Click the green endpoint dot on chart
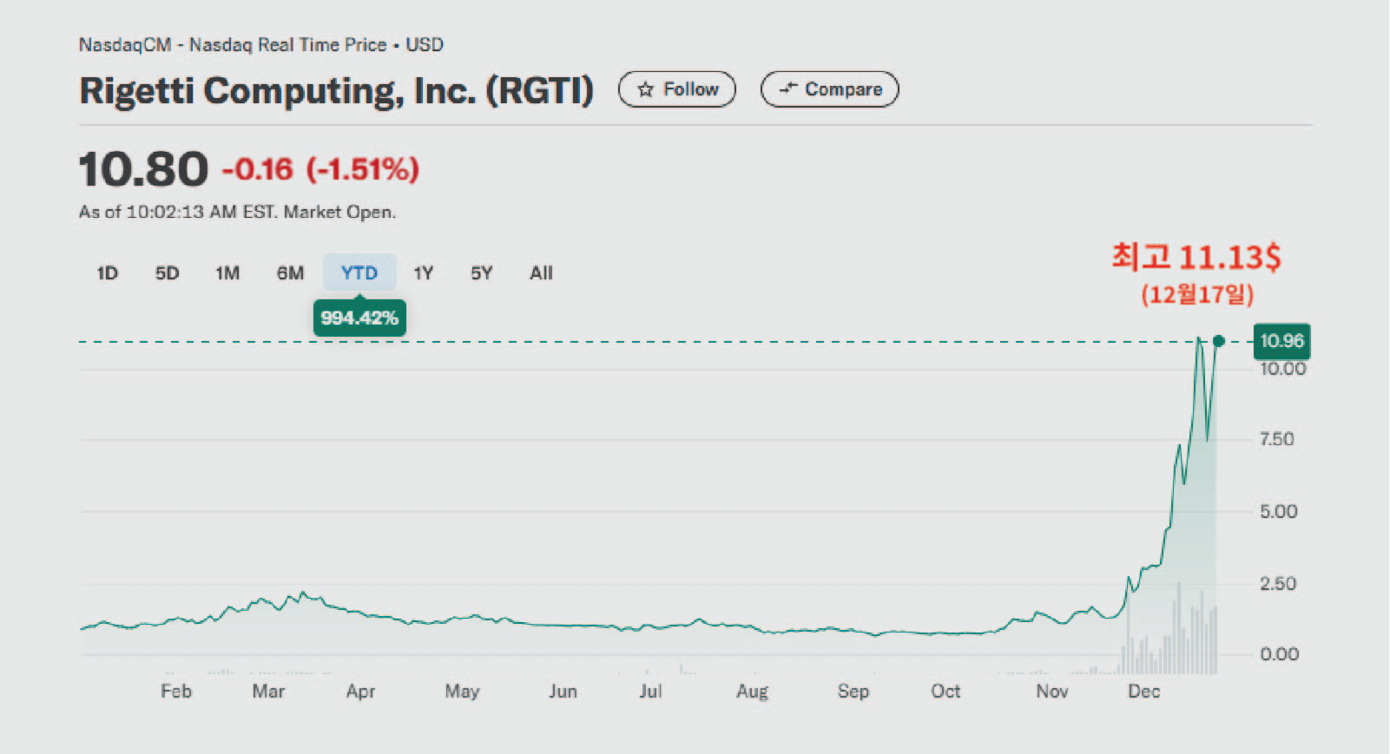This screenshot has height=754, width=1390. tap(1219, 342)
